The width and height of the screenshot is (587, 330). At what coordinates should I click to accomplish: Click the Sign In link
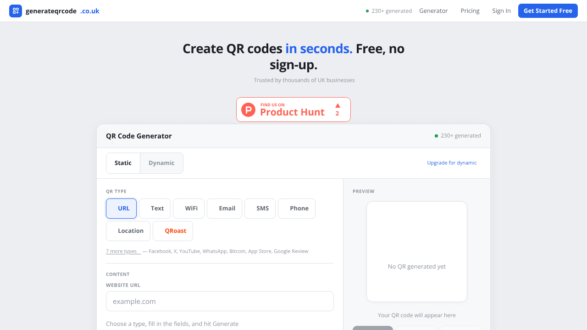(x=501, y=11)
